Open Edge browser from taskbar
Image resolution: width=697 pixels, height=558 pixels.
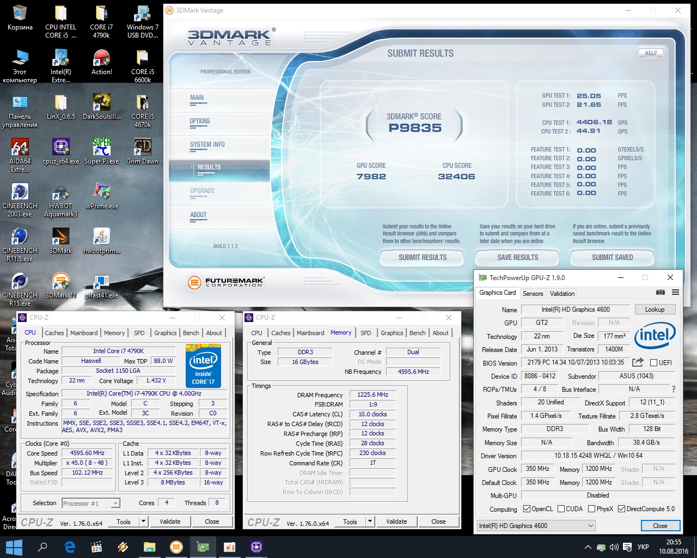click(x=70, y=547)
